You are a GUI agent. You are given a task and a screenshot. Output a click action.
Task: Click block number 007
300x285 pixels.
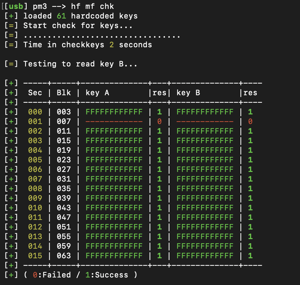click(x=64, y=122)
